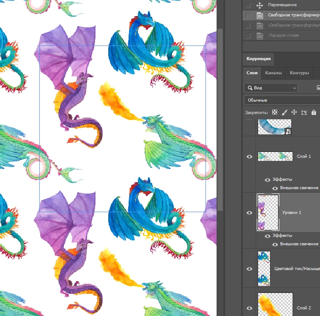Open the 'Вид' layer filter dropdown
Image resolution: width=320 pixels, height=316 pixels.
click(x=271, y=88)
